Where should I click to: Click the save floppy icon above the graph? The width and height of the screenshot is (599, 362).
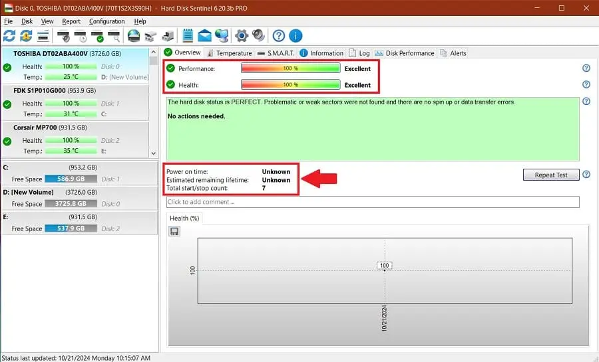(174, 231)
